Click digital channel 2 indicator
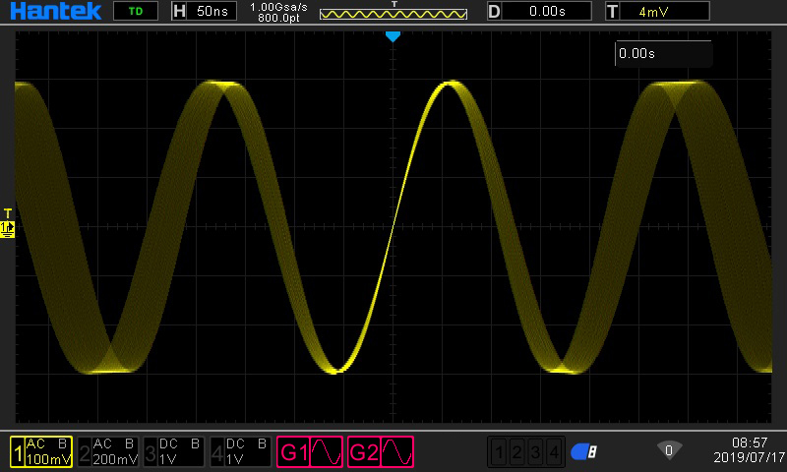787x472 pixels. pos(517,452)
